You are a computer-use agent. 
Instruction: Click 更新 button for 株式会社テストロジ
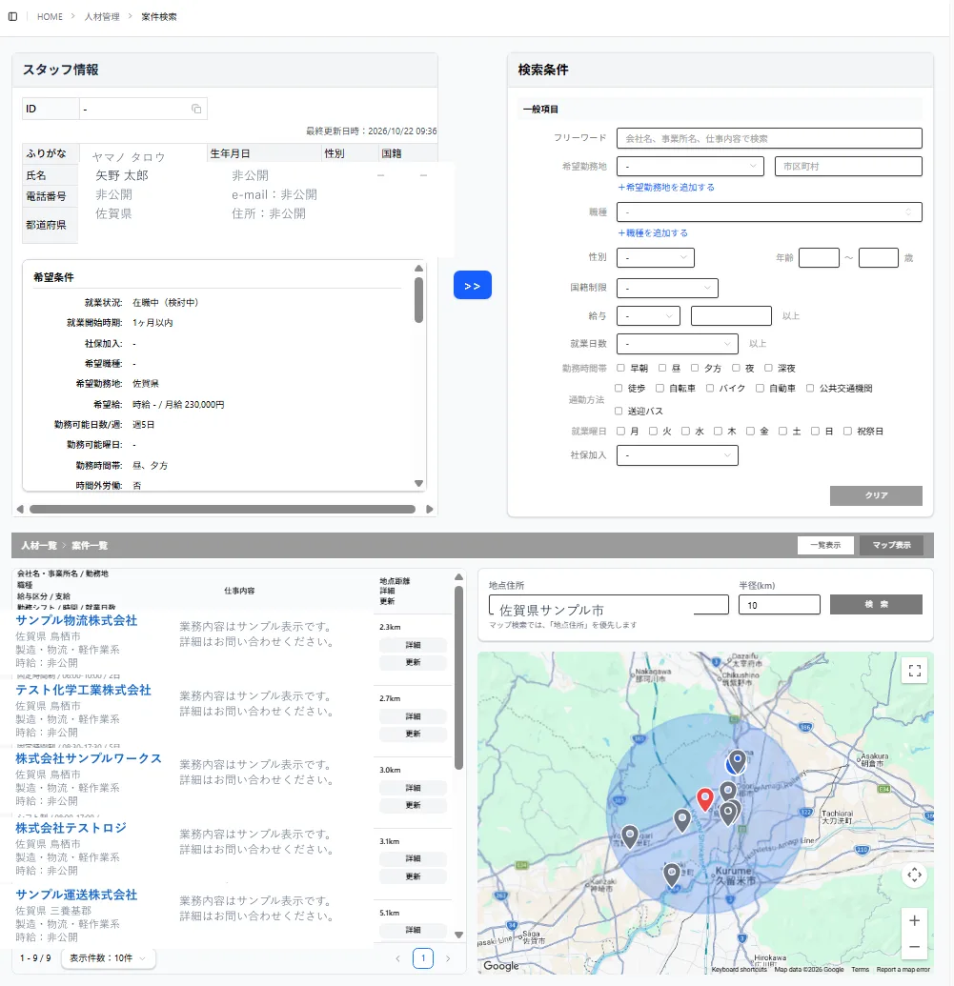point(413,876)
